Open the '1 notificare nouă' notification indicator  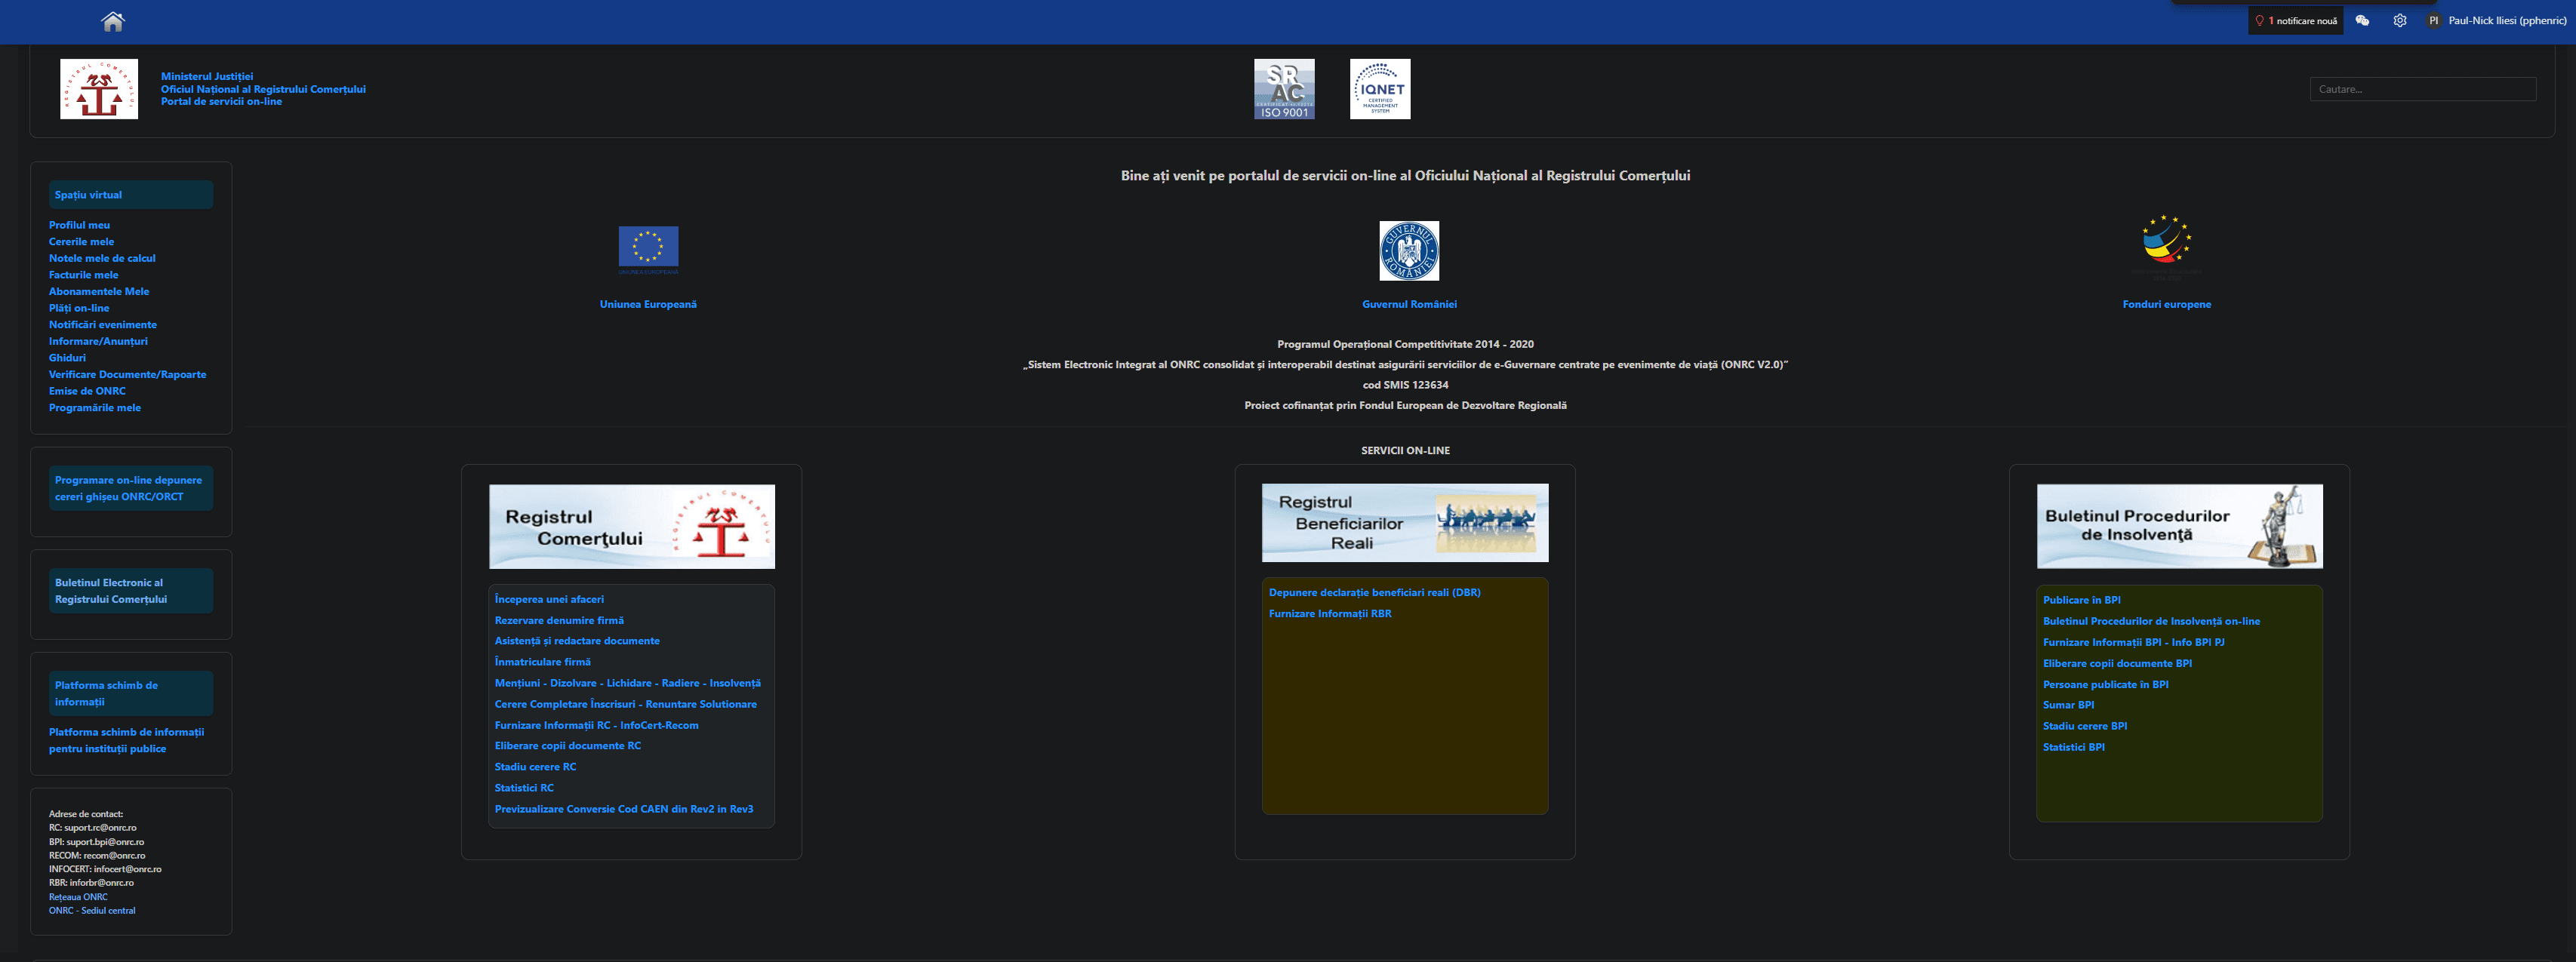pyautogui.click(x=2296, y=21)
